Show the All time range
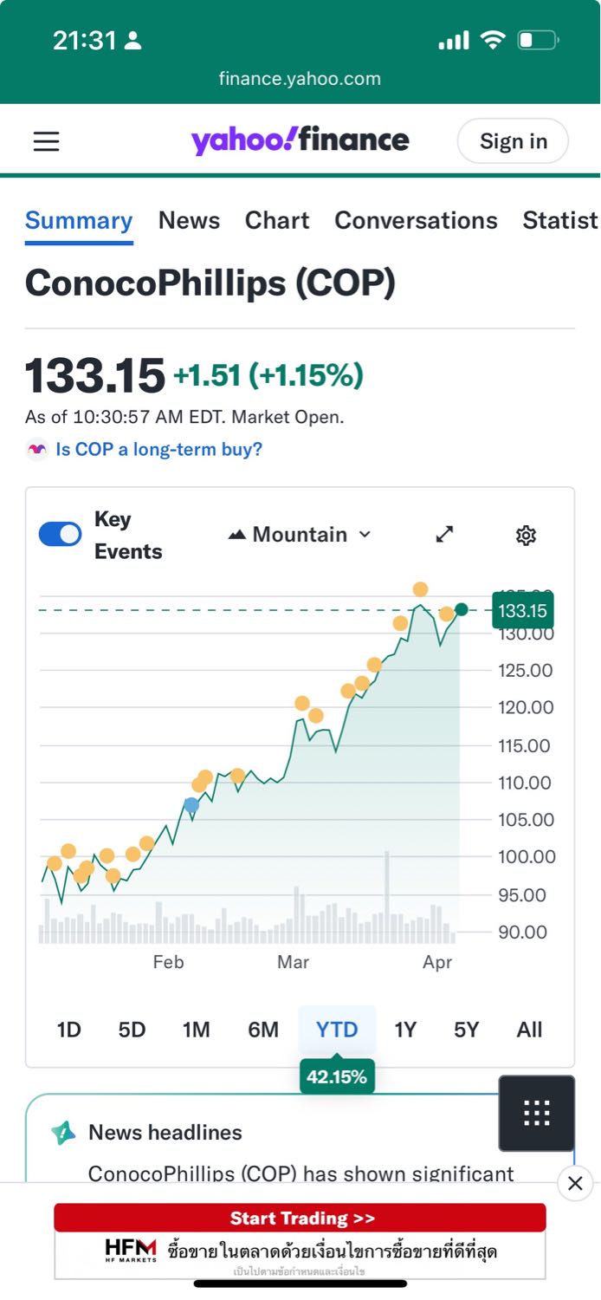This screenshot has width=601, height=1300. [529, 1030]
